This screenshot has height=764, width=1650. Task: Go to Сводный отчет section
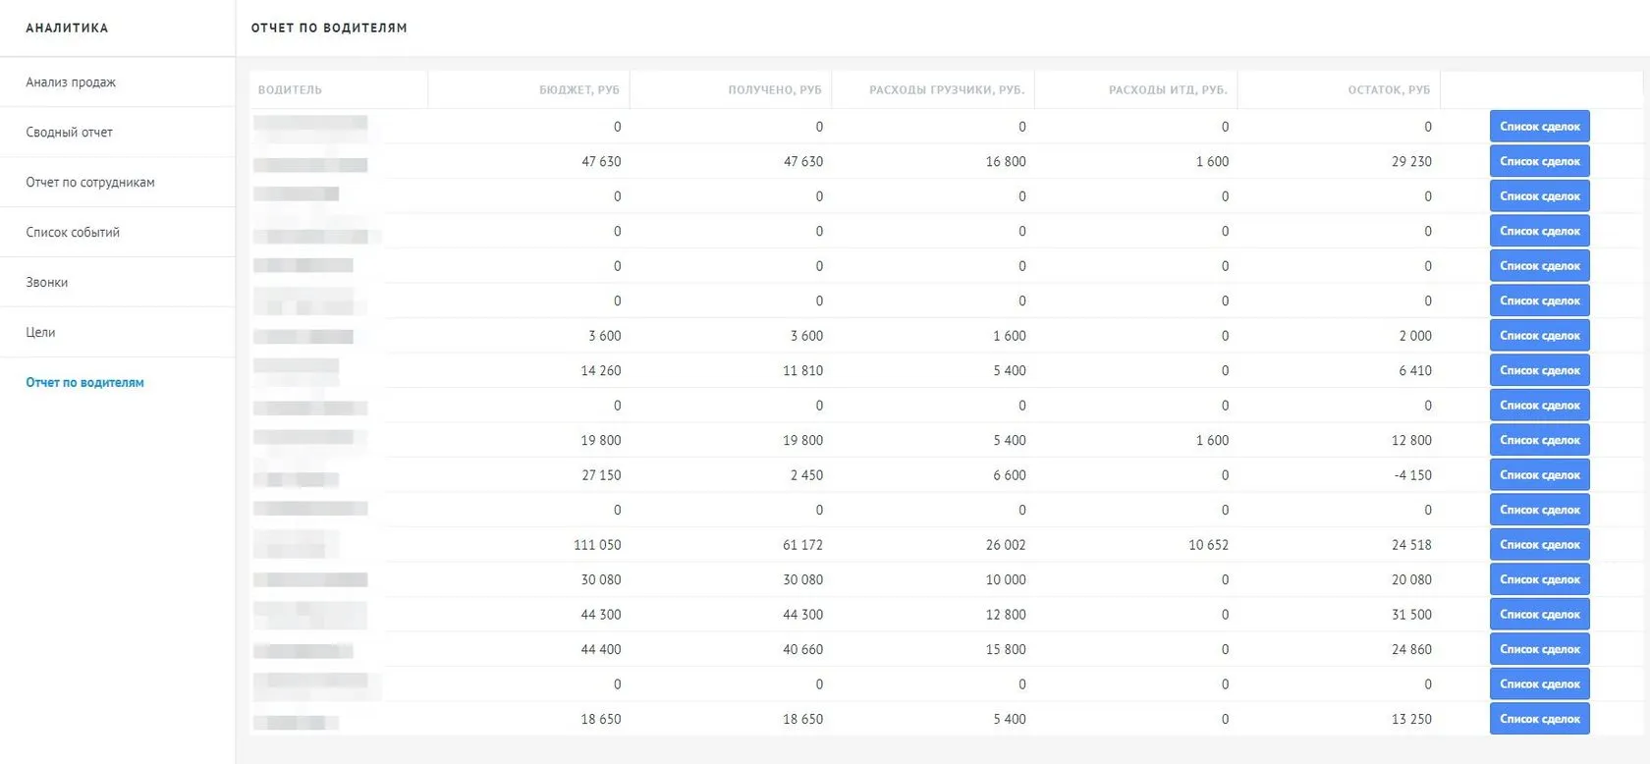coord(69,133)
